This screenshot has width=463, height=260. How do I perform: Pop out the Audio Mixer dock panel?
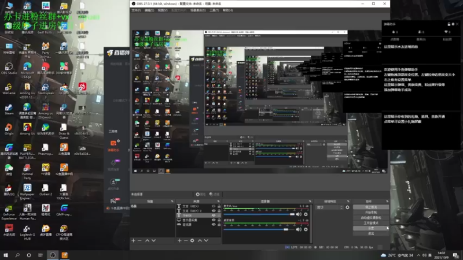(310, 201)
